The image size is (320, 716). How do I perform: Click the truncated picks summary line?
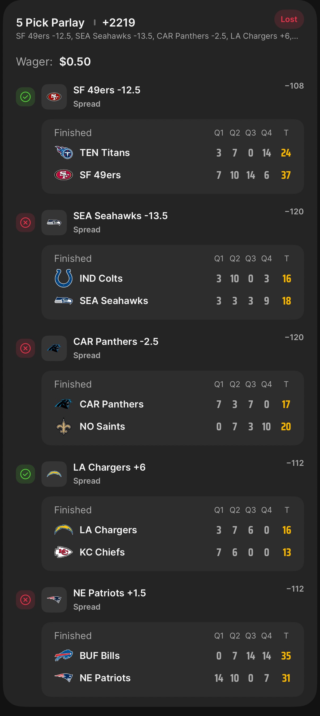click(x=157, y=36)
